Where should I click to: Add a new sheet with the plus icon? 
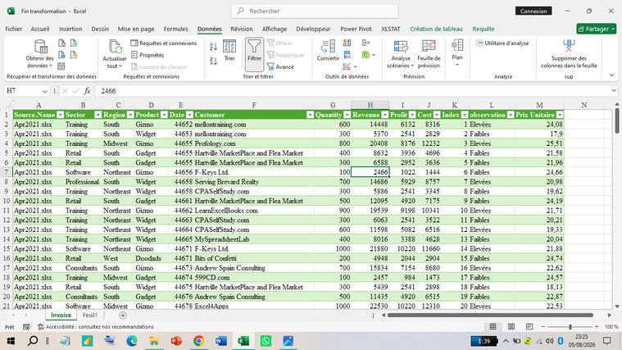[x=123, y=316]
